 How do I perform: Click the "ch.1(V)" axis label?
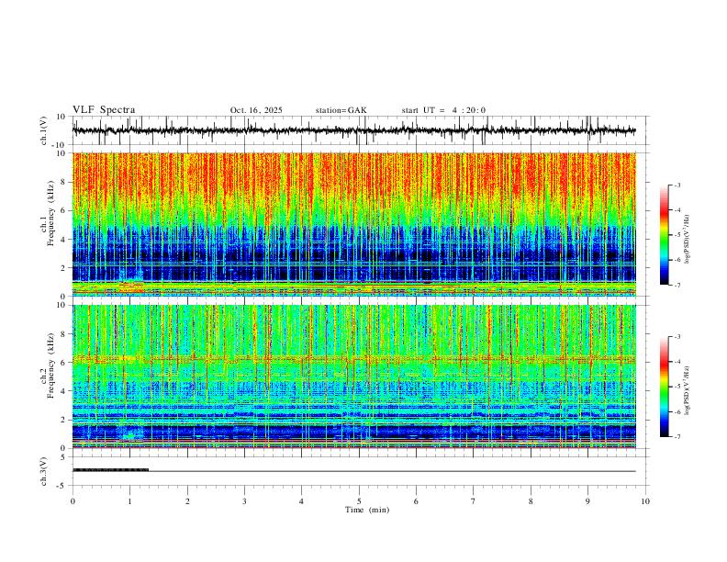coord(44,130)
